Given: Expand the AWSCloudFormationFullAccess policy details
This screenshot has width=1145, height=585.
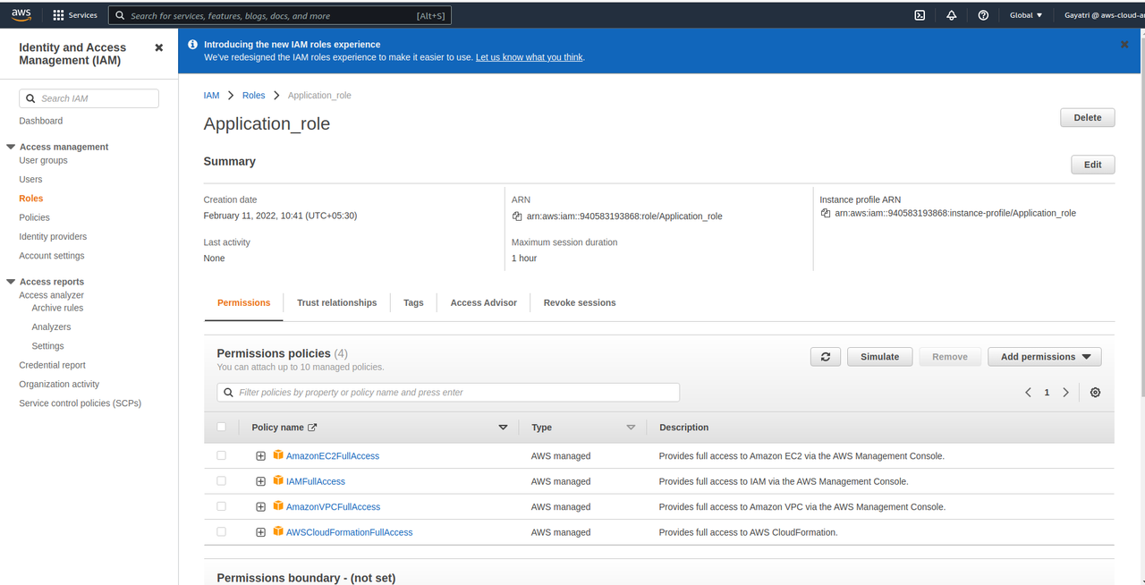Looking at the screenshot, I should point(260,532).
